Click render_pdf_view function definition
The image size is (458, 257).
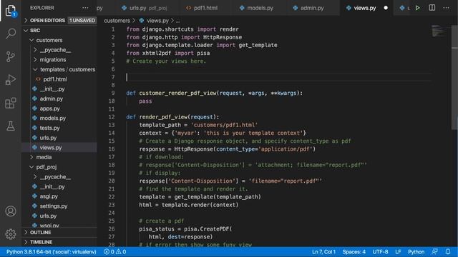[x=163, y=117]
